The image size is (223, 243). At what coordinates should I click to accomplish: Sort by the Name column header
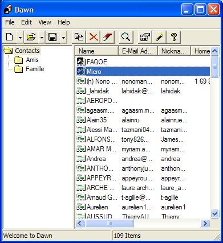click(97, 51)
